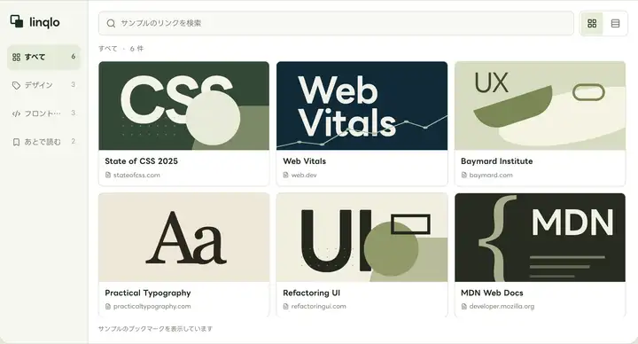Click the page icon beside refactoringui.com
This screenshot has width=638, height=344.
285,307
